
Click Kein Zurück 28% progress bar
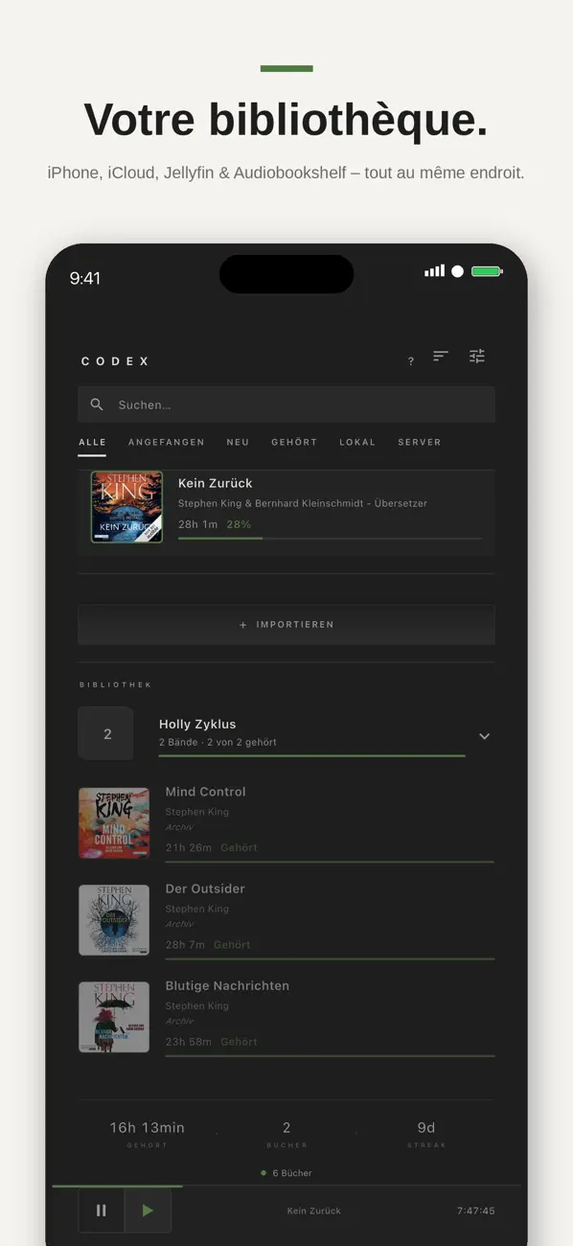(x=330, y=539)
